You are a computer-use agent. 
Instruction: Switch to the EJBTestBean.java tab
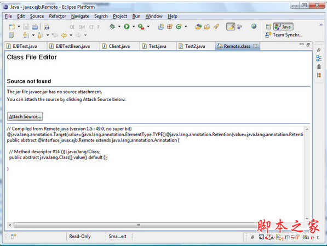[x=73, y=46]
